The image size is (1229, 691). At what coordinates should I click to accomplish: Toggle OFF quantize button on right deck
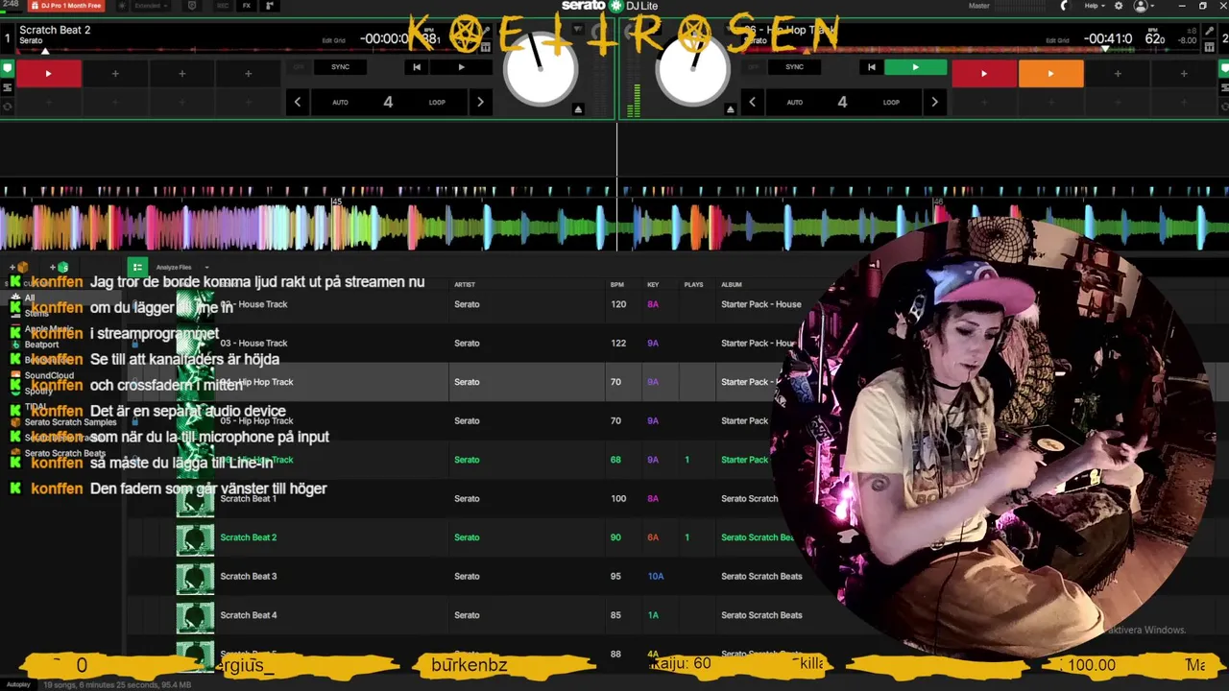tap(752, 67)
